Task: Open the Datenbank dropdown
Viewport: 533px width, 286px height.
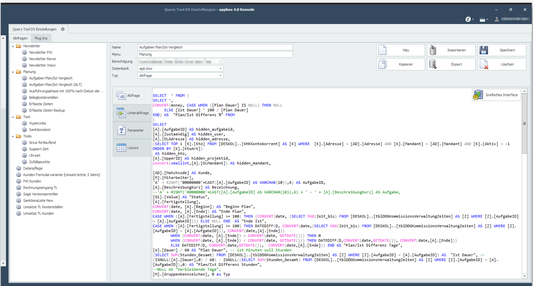Action: 220,68
